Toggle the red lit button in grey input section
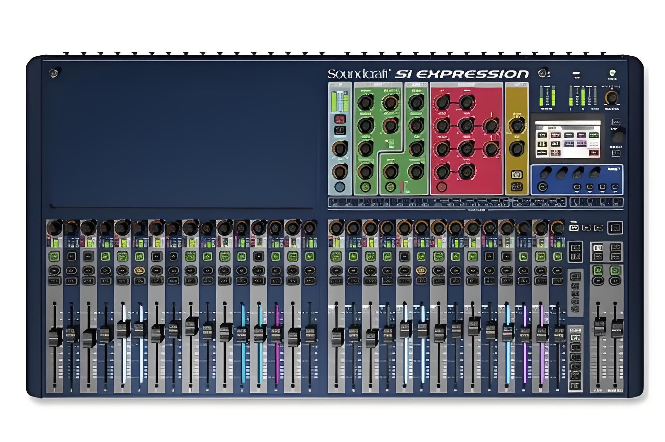 point(340,119)
